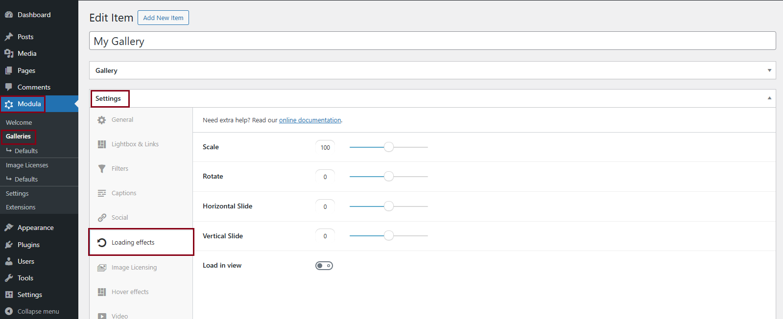Open the online documentation link
Viewport: 783px width, 319px height.
[310, 120]
